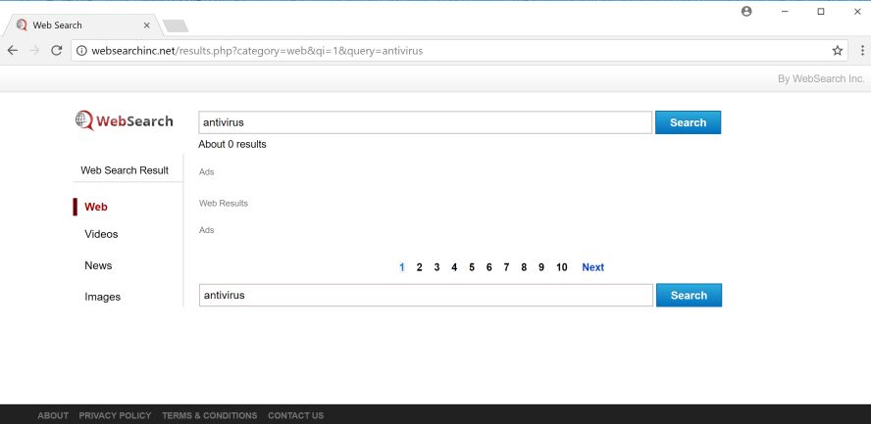The height and width of the screenshot is (424, 871).
Task: Reload the page with the refresh icon
Action: (56, 51)
